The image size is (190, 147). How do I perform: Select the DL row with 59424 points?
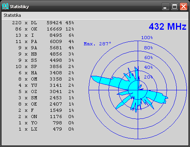click(x=43, y=23)
